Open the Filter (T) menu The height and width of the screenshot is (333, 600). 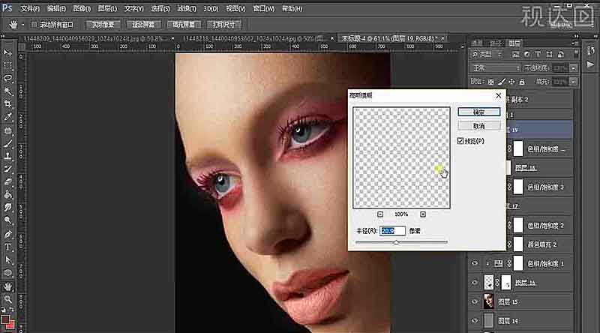coord(186,8)
